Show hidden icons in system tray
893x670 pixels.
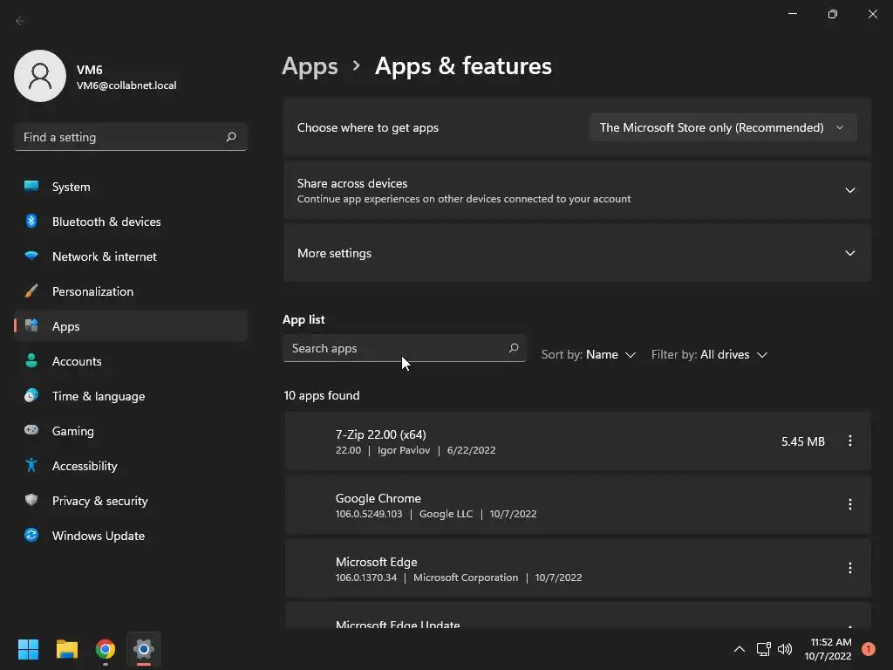pyautogui.click(x=739, y=649)
